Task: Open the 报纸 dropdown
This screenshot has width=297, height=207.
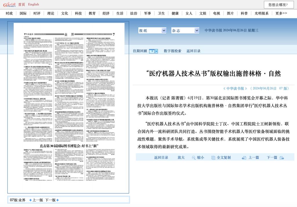Action: [x=152, y=30]
